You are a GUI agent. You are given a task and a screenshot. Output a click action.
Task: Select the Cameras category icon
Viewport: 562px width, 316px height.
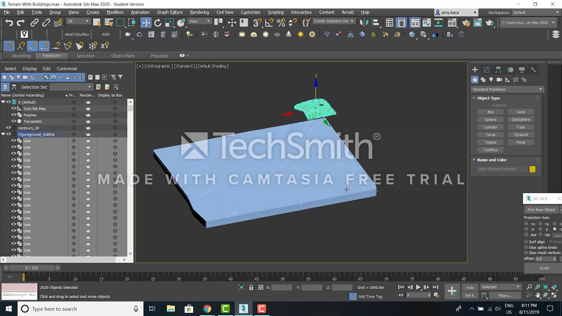tap(499, 80)
